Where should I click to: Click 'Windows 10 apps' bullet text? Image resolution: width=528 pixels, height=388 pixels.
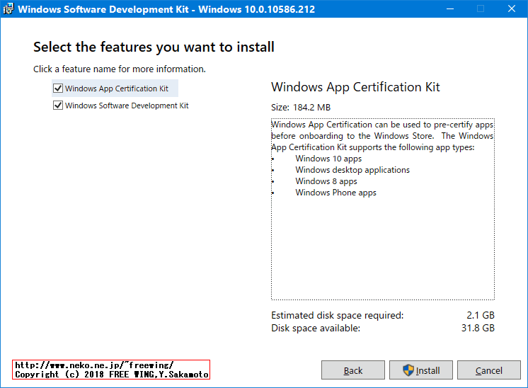click(328, 159)
